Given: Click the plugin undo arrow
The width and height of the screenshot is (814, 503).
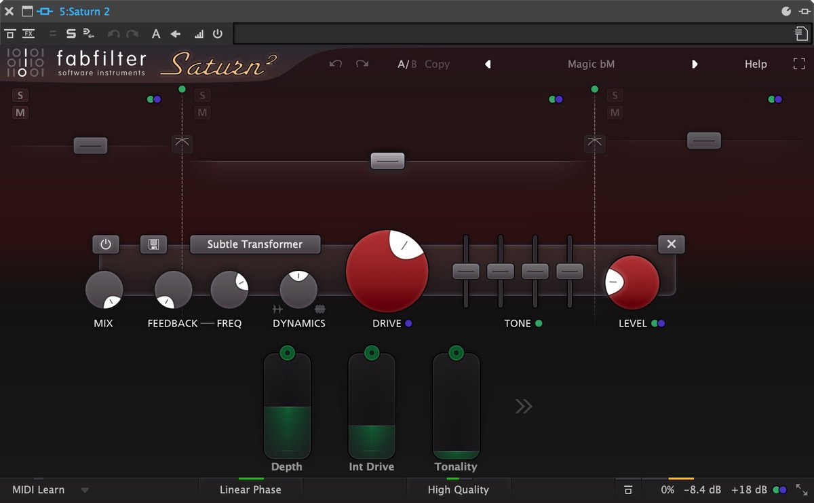Looking at the screenshot, I should 335,64.
